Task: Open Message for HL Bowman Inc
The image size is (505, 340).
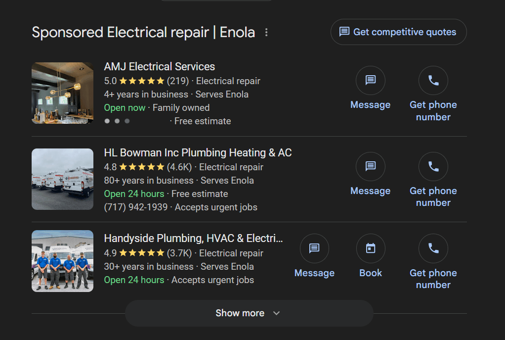Action: (x=371, y=167)
